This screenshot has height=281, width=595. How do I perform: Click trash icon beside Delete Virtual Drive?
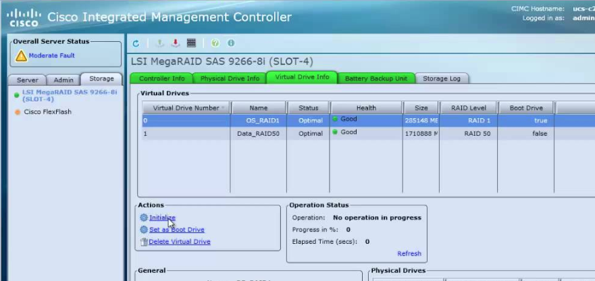pos(143,242)
